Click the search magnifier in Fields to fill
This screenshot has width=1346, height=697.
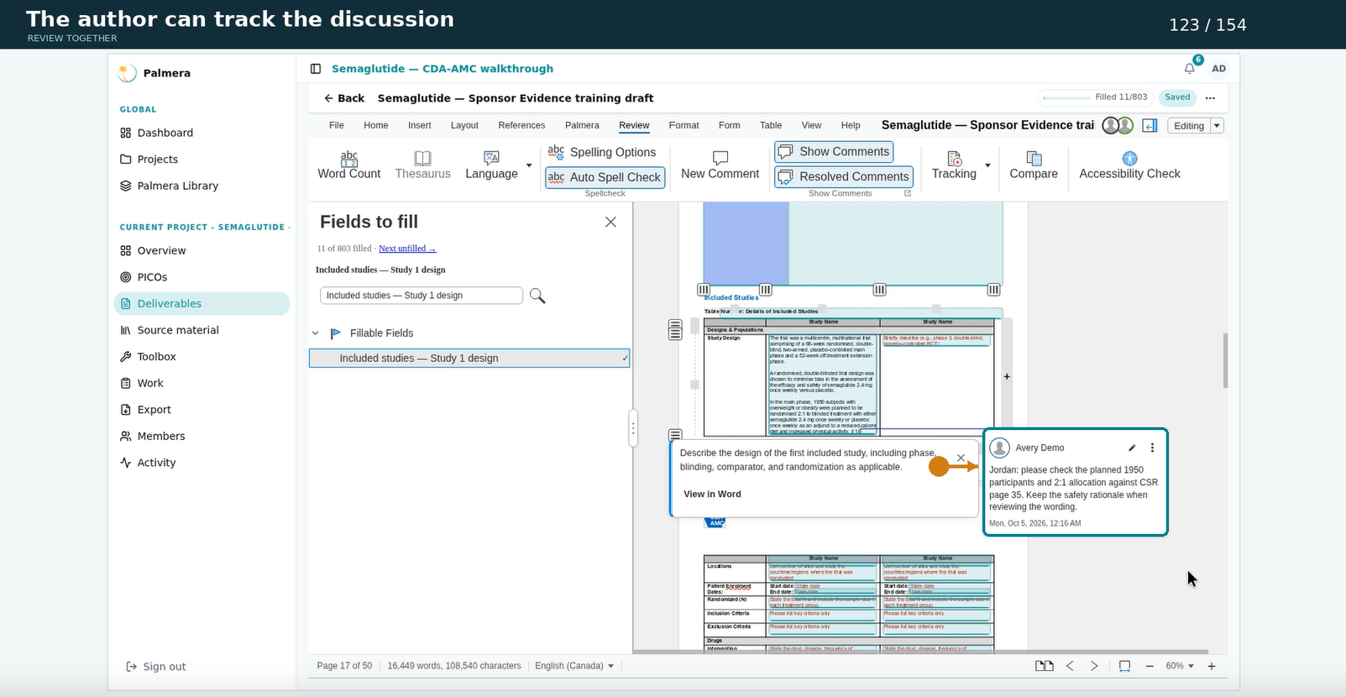537,296
